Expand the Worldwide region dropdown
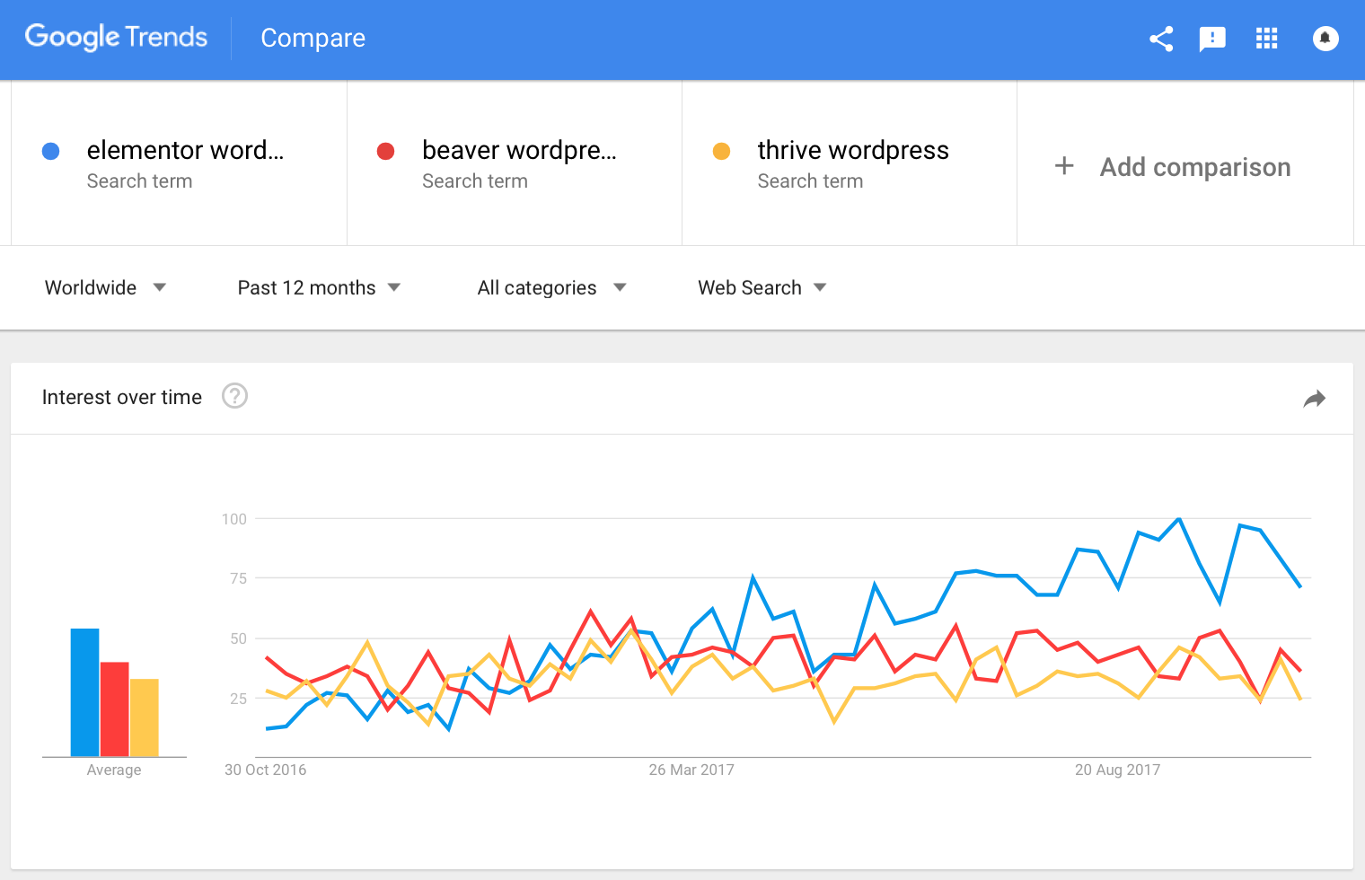This screenshot has width=1365, height=880. click(x=105, y=287)
